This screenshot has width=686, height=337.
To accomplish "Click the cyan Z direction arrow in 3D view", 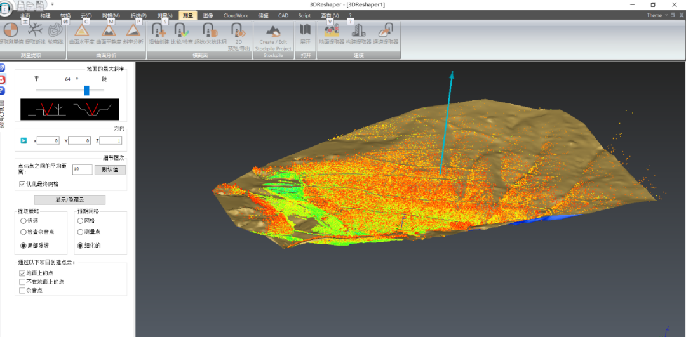I will [447, 124].
